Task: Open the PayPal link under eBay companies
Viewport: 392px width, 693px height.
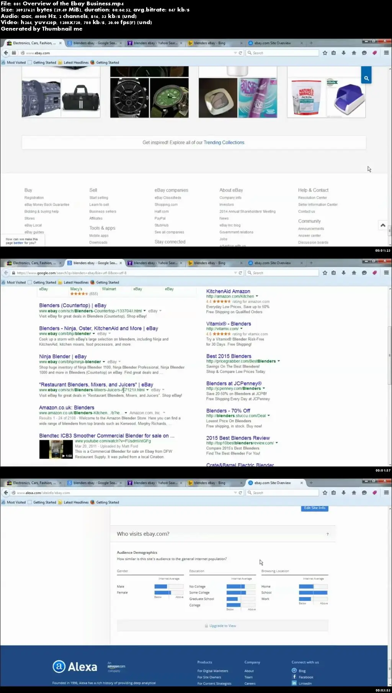Action: click(160, 218)
